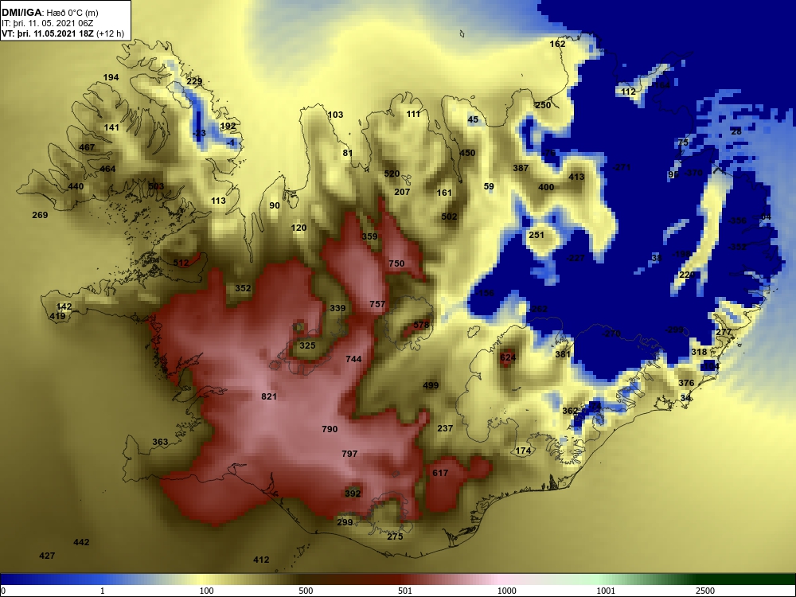This screenshot has width=796, height=597.
Task: Click the map value 277
Action: pos(724,333)
